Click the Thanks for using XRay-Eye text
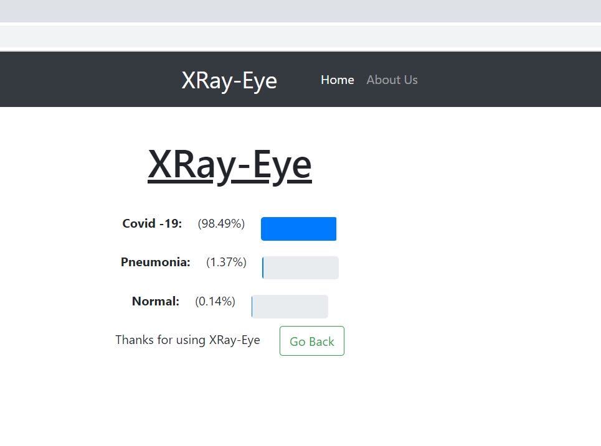This screenshot has height=446, width=601. (x=187, y=340)
